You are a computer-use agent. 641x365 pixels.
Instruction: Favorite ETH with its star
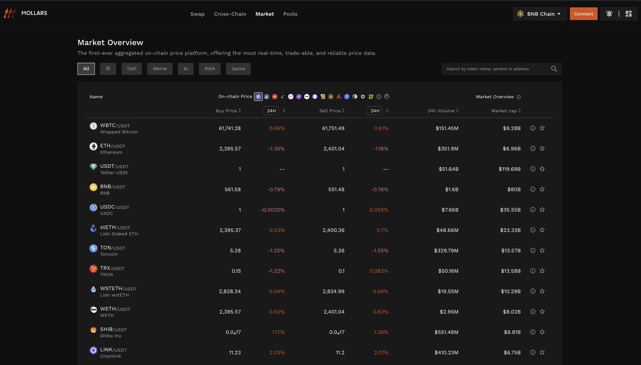coord(542,149)
